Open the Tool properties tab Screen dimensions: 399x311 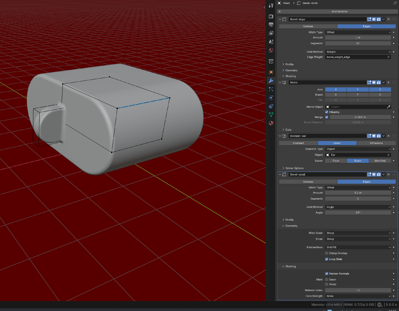point(271,5)
